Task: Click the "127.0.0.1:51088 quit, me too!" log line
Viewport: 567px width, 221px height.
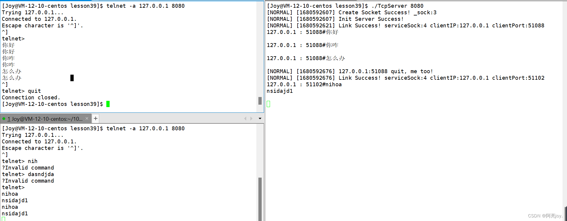Action: click(x=350, y=71)
